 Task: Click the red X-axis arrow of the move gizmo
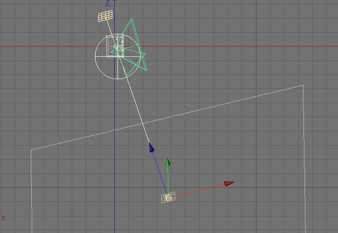229,184
